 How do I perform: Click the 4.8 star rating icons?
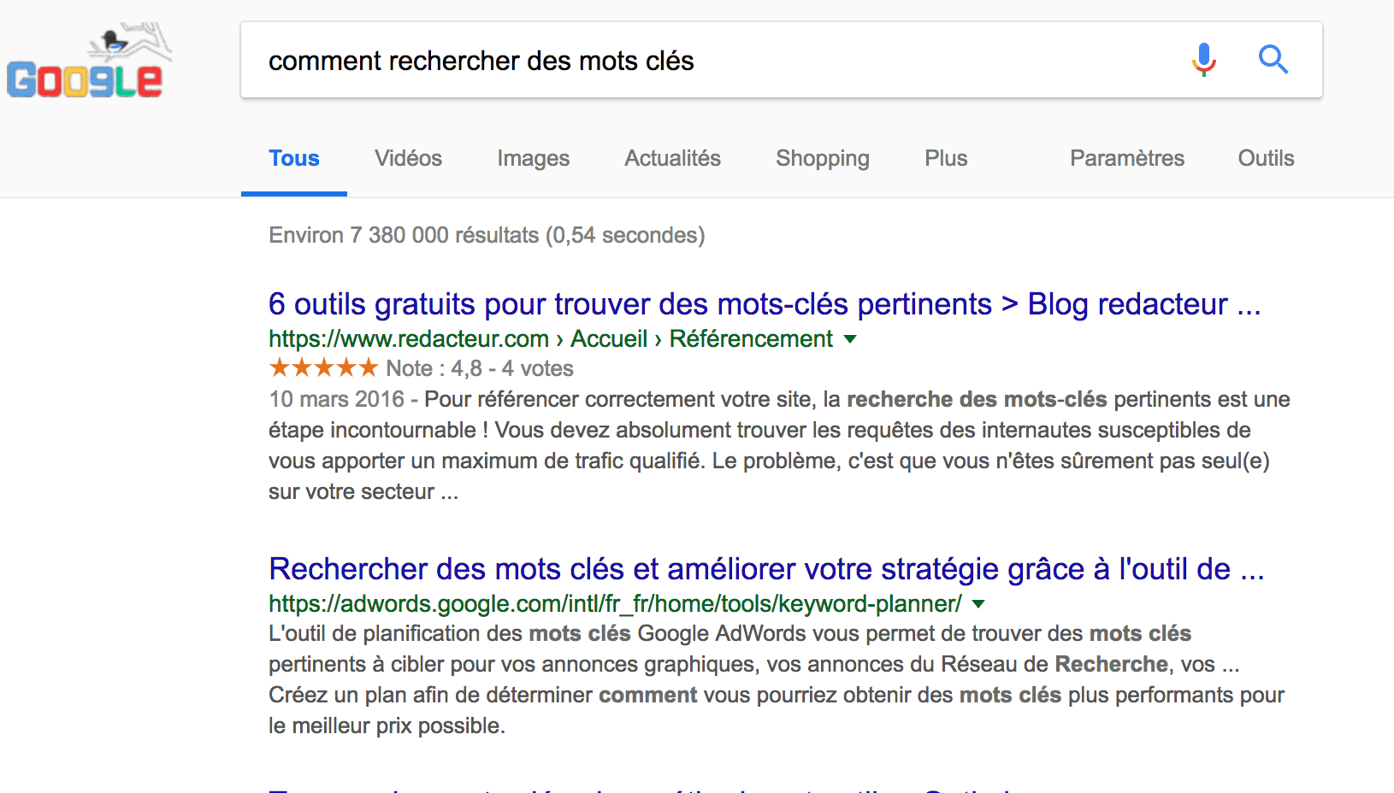click(323, 367)
